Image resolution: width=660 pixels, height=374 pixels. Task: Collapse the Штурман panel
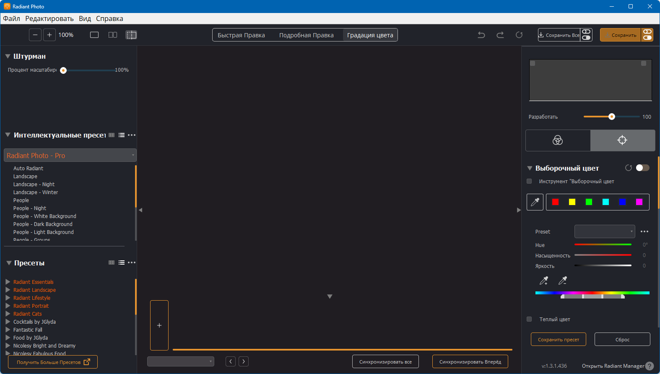8,56
